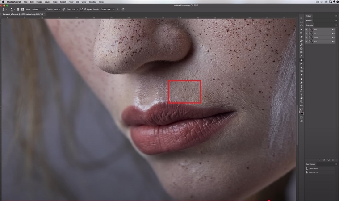Hide the Blue channel eye icon

(306, 42)
